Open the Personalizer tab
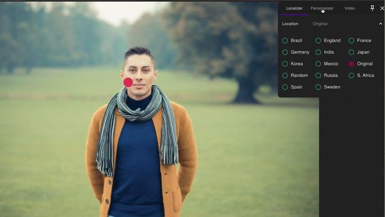Viewport: 385px width, 217px height. pyautogui.click(x=322, y=8)
